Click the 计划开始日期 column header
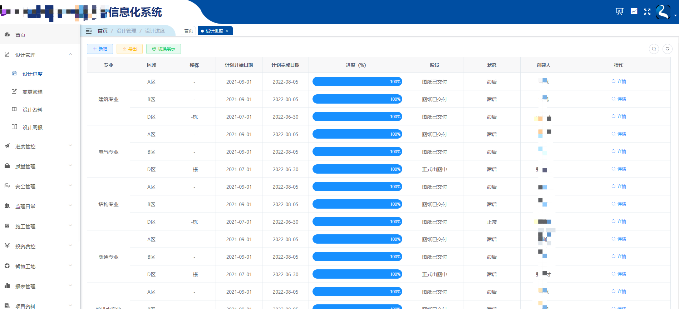Screen dimensions: 679x309 [x=239, y=65]
